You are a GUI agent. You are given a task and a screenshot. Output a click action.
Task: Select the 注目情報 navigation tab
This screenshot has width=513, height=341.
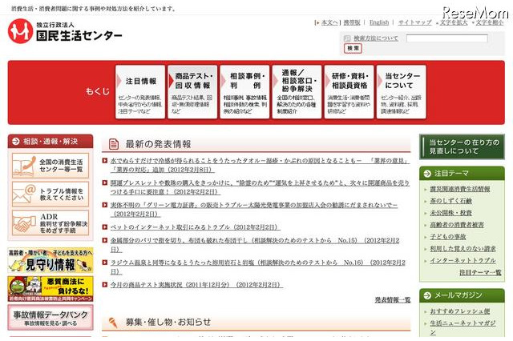[141, 90]
